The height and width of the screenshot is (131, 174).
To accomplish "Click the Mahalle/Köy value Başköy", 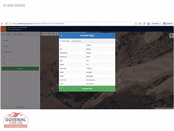I will pyautogui.click(x=89, y=53).
